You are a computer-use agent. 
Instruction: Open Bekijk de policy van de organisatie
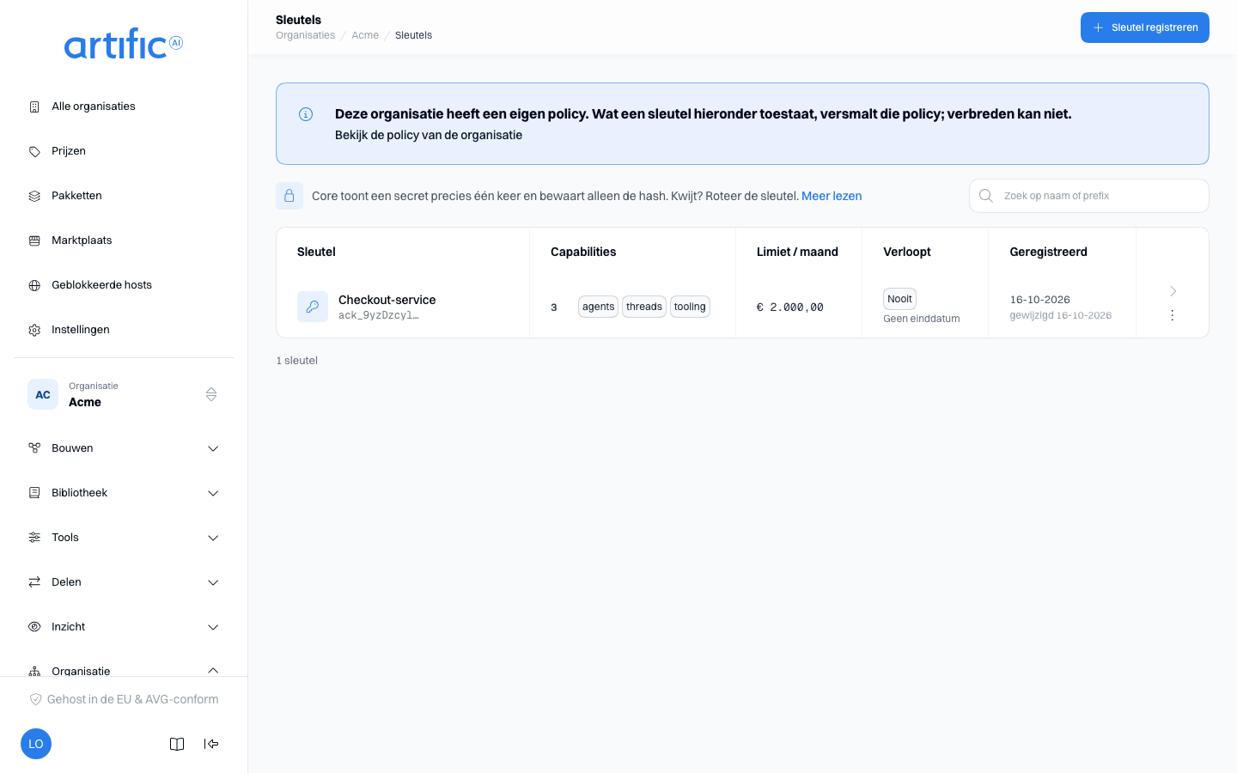pyautogui.click(x=429, y=135)
